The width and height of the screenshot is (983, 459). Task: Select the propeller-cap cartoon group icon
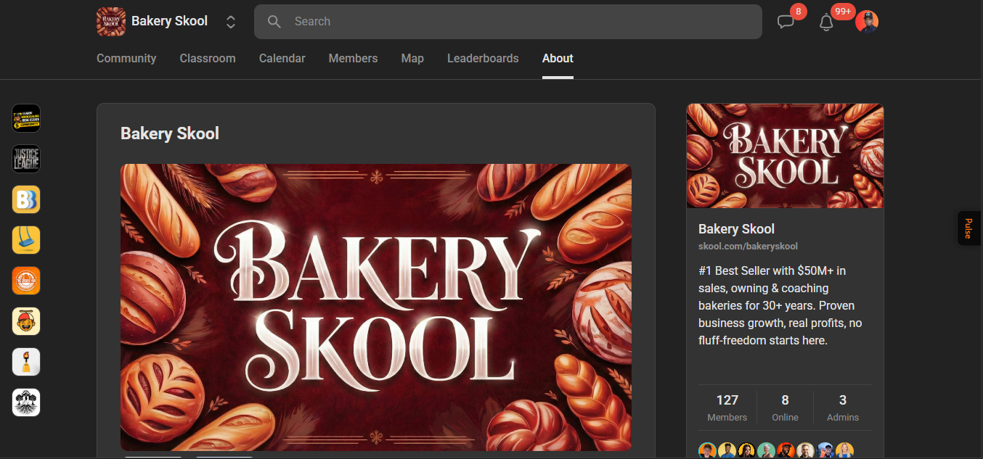(26, 321)
